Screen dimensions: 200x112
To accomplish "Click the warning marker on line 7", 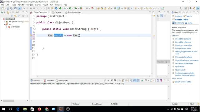I will click(x=31, y=35).
